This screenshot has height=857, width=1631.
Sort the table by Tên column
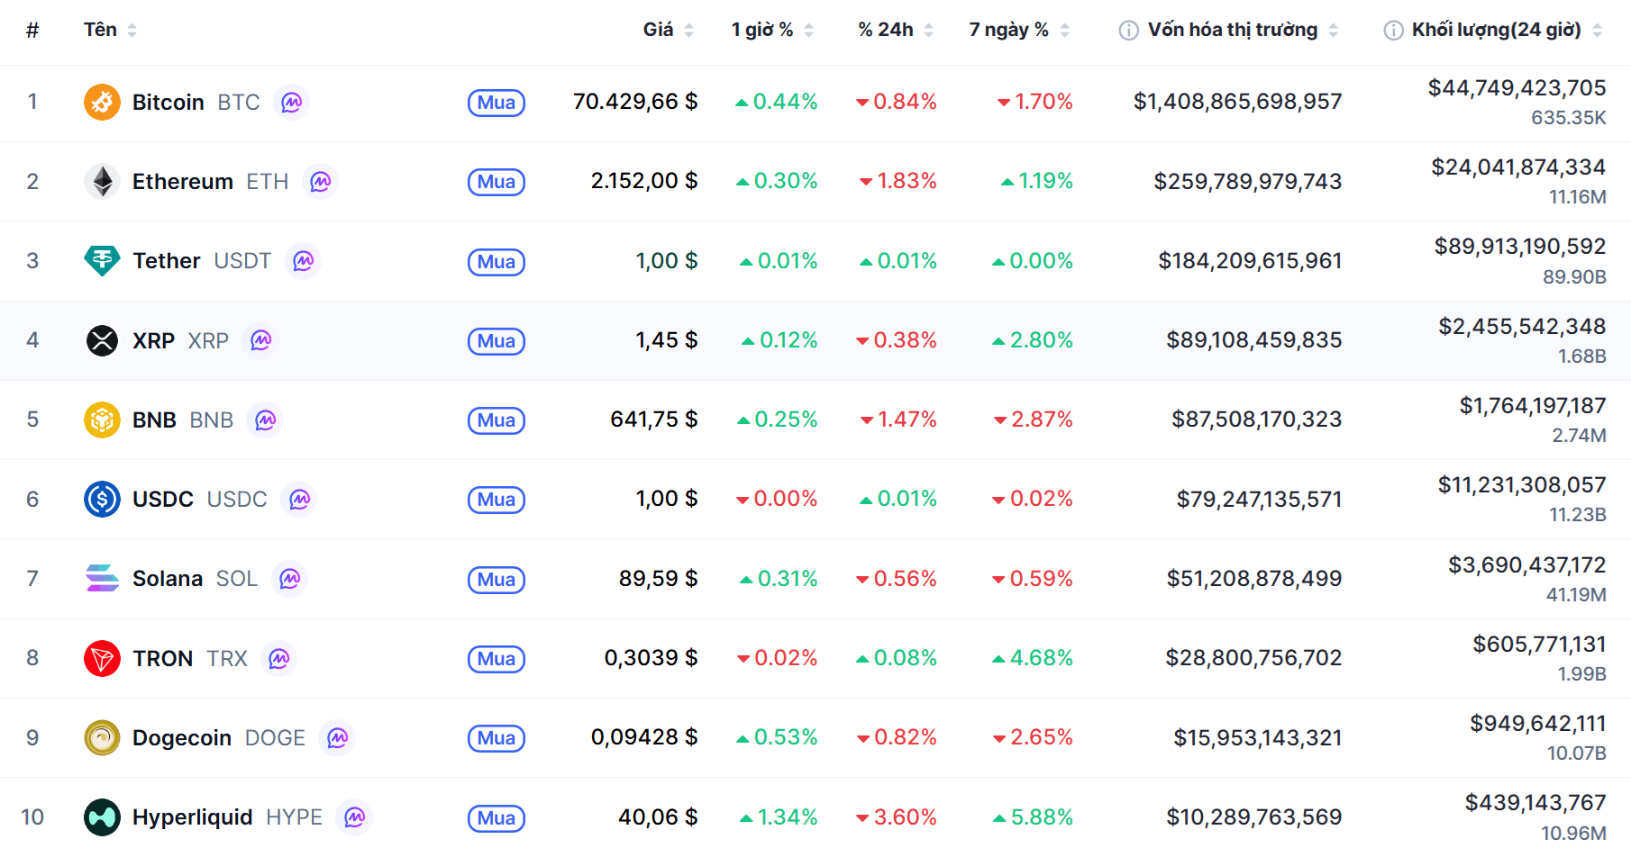tap(111, 30)
